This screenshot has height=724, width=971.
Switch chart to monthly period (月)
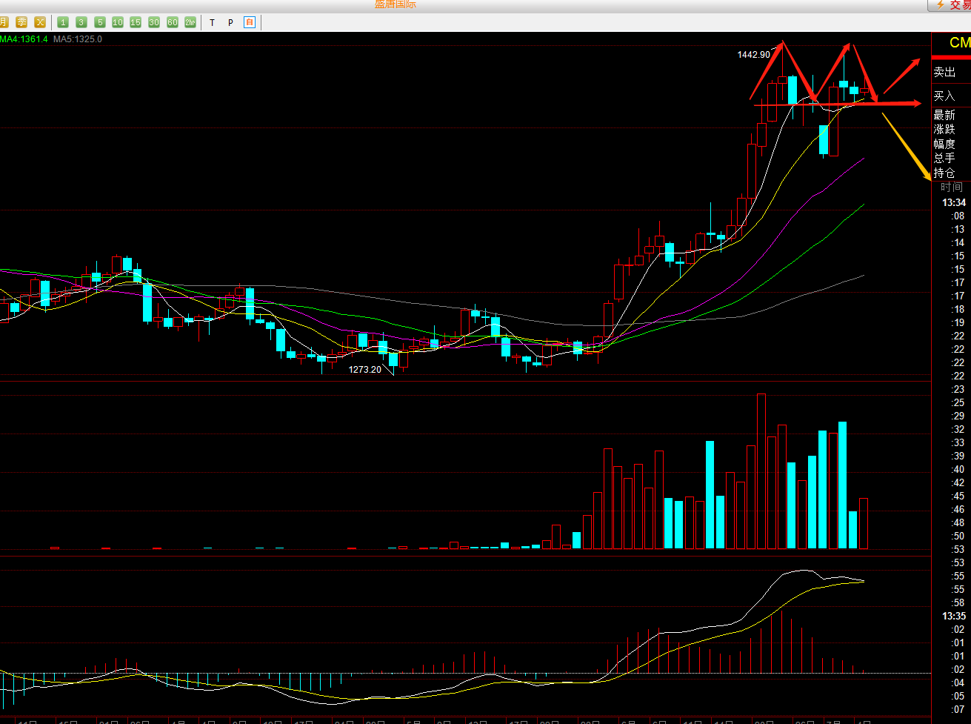point(4,22)
